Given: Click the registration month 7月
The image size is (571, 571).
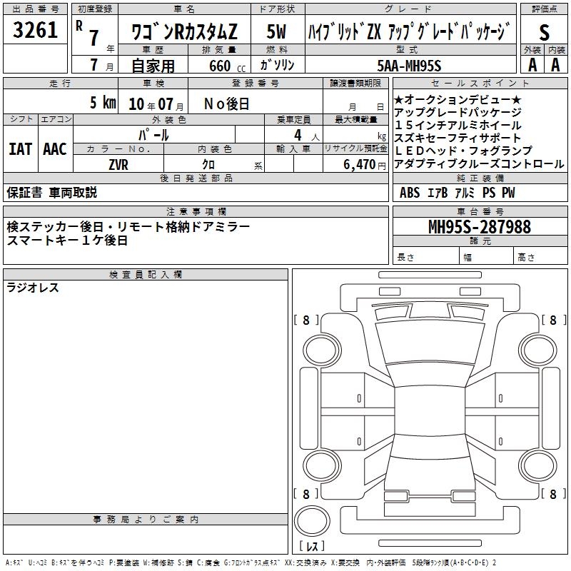Looking at the screenshot, I should [101, 65].
